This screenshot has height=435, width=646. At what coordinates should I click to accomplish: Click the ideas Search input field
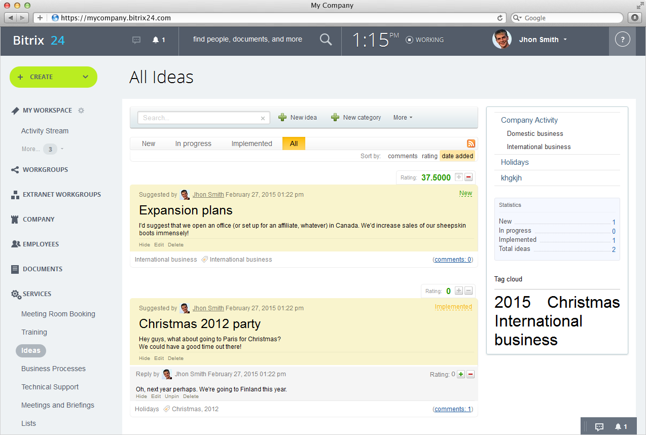click(x=199, y=118)
